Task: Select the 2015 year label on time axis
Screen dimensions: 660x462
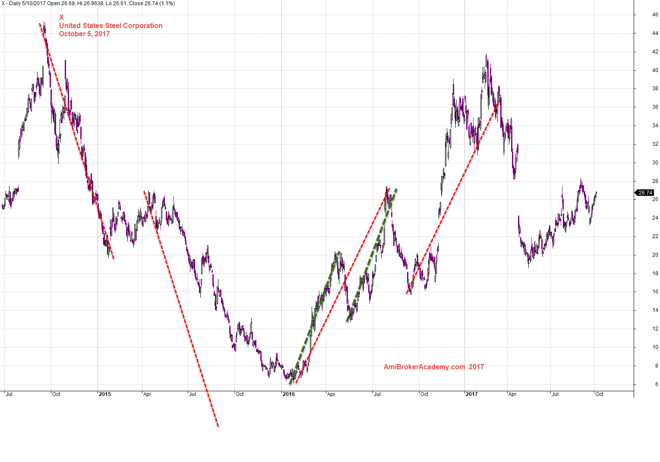Action: click(105, 394)
